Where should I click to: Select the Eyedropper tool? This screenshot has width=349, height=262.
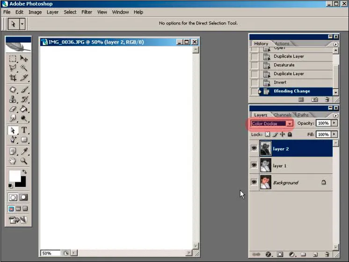click(x=24, y=151)
